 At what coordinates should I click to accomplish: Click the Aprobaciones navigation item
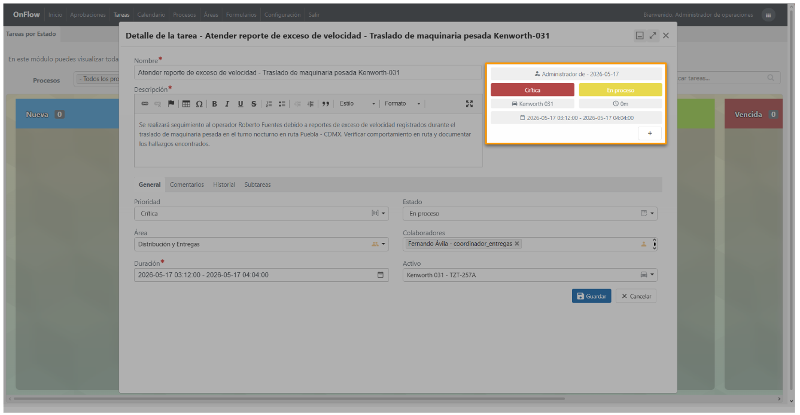coord(88,15)
